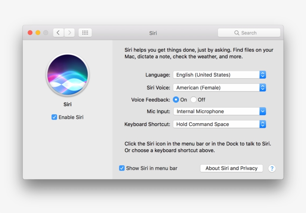Click the search magnifier icon
This screenshot has width=306, height=213.
pos(237,33)
